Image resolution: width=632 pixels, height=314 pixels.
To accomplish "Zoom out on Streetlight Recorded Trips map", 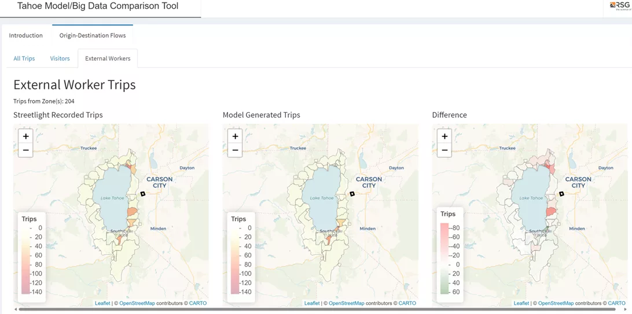I will (25, 150).
